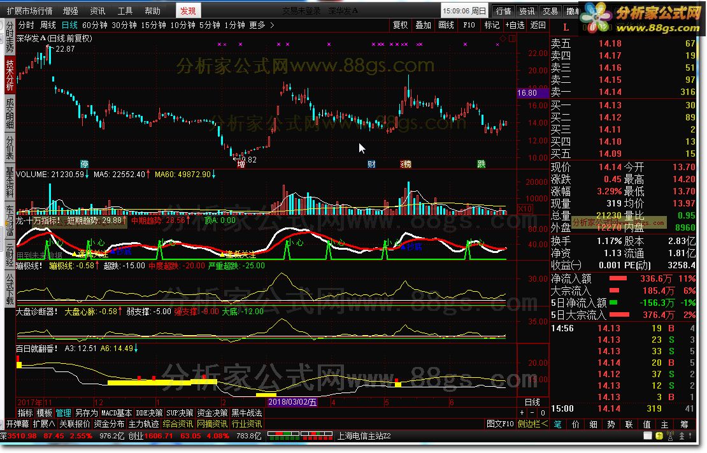Click the yellow icon in status bar
The width and height of the screenshot is (707, 453).
click(659, 436)
